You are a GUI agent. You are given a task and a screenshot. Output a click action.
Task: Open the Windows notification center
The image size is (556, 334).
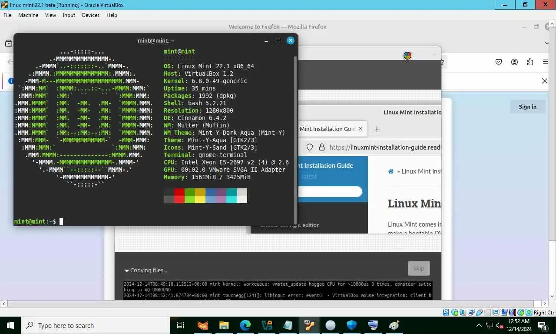pos(543,325)
